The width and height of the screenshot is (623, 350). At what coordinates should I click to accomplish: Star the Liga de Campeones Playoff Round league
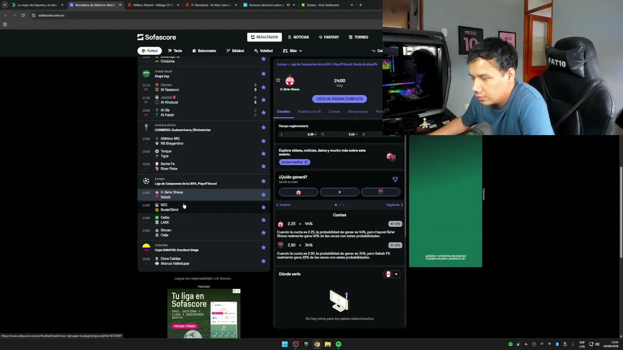pyautogui.click(x=263, y=181)
